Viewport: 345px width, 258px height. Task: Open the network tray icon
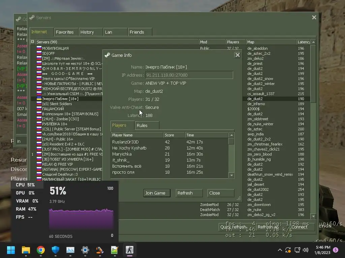297,250
